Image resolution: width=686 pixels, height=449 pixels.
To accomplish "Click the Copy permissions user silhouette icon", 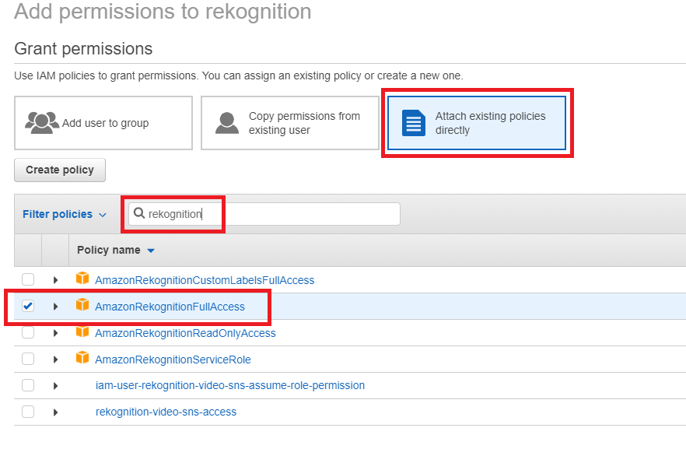I will [227, 123].
